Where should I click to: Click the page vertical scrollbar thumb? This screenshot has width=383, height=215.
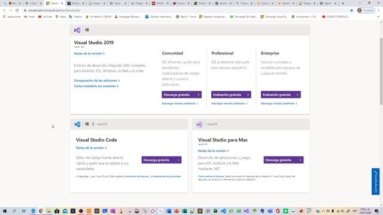[x=381, y=72]
